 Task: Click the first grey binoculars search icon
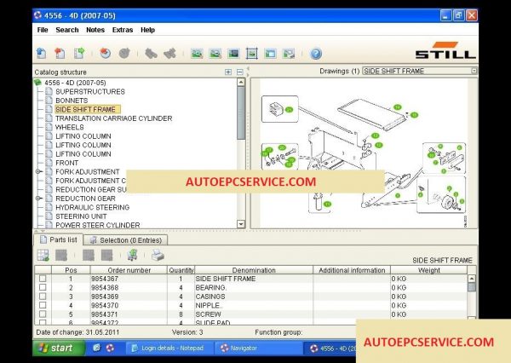pos(151,53)
